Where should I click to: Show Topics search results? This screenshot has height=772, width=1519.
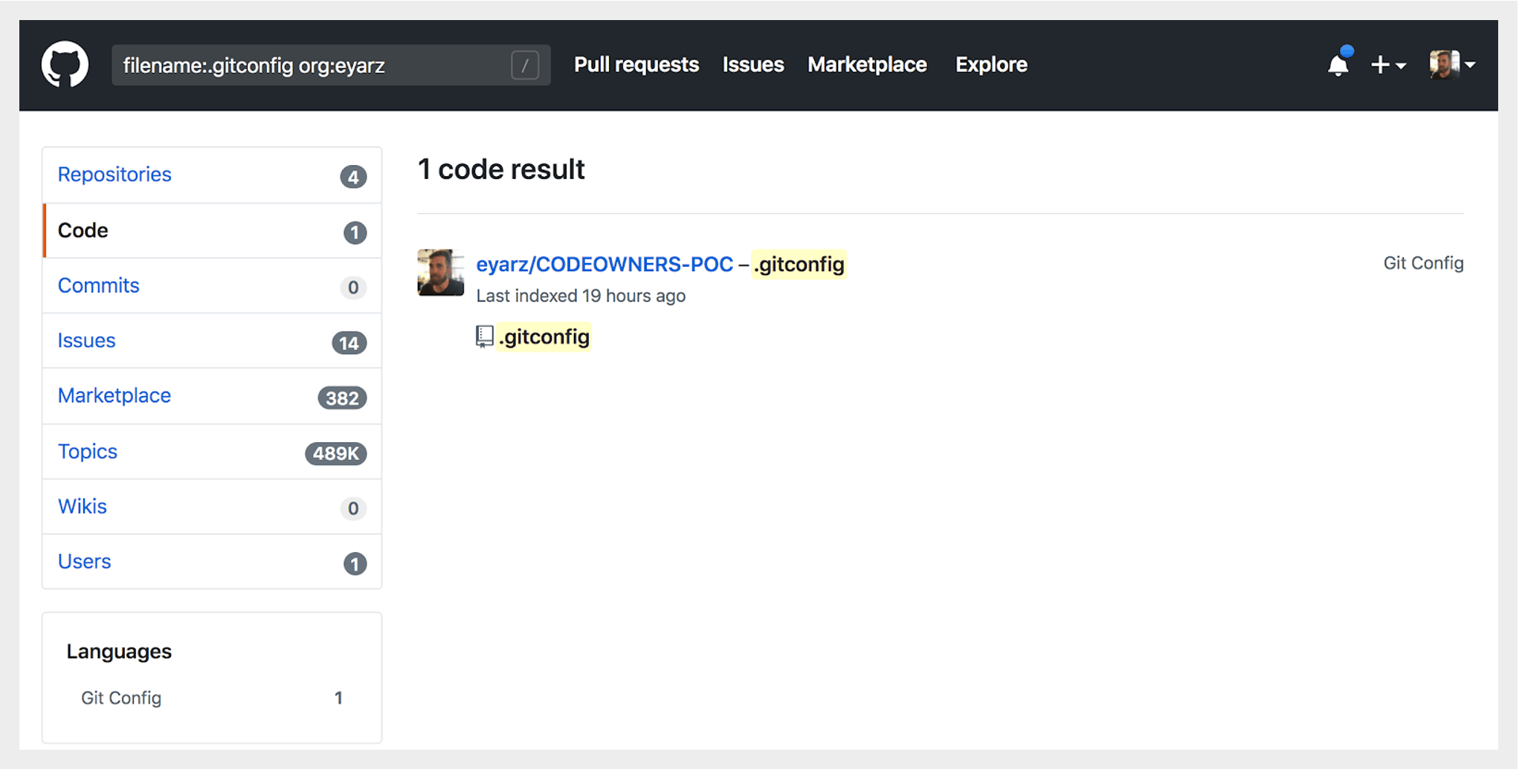(x=212, y=452)
